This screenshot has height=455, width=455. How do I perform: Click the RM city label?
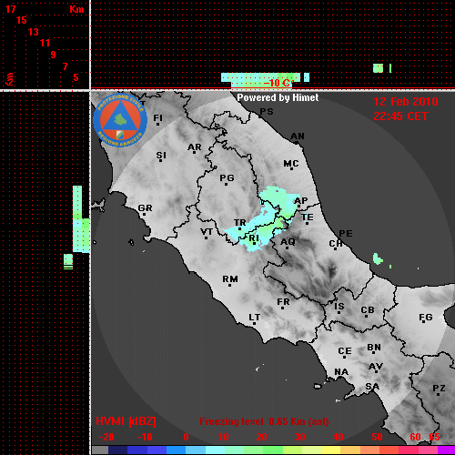click(x=230, y=279)
